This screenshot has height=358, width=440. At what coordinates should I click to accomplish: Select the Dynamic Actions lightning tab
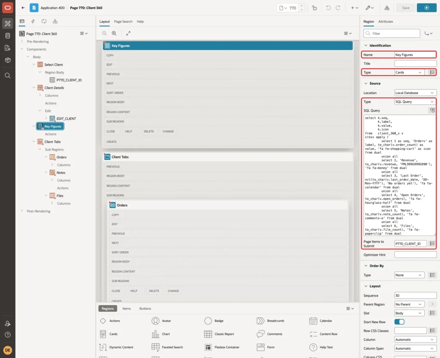(x=33, y=22)
